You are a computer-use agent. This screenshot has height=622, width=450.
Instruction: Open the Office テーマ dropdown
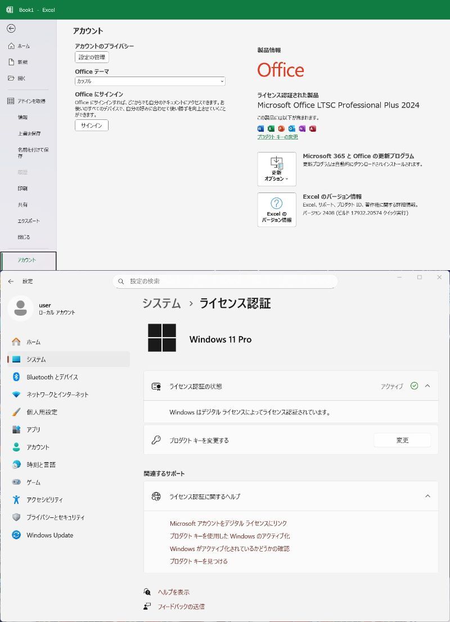150,81
